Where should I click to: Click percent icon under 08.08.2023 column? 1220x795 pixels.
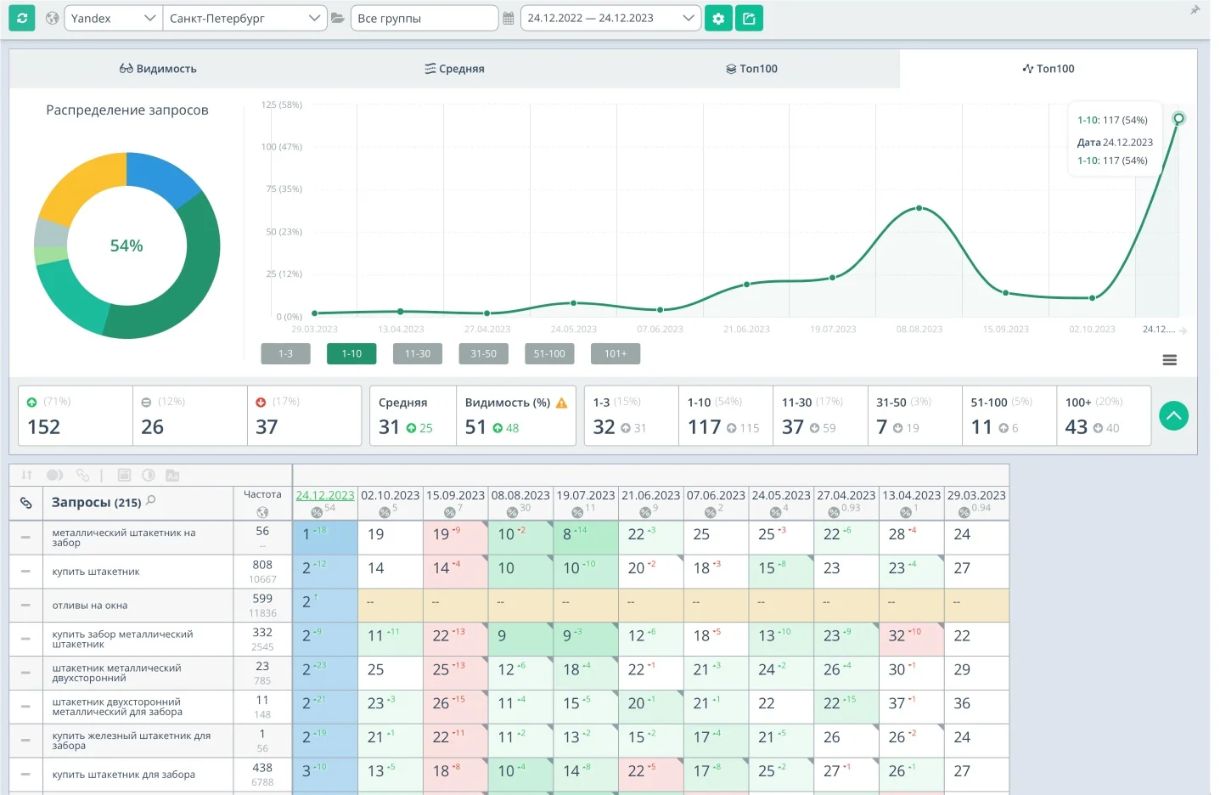(512, 512)
